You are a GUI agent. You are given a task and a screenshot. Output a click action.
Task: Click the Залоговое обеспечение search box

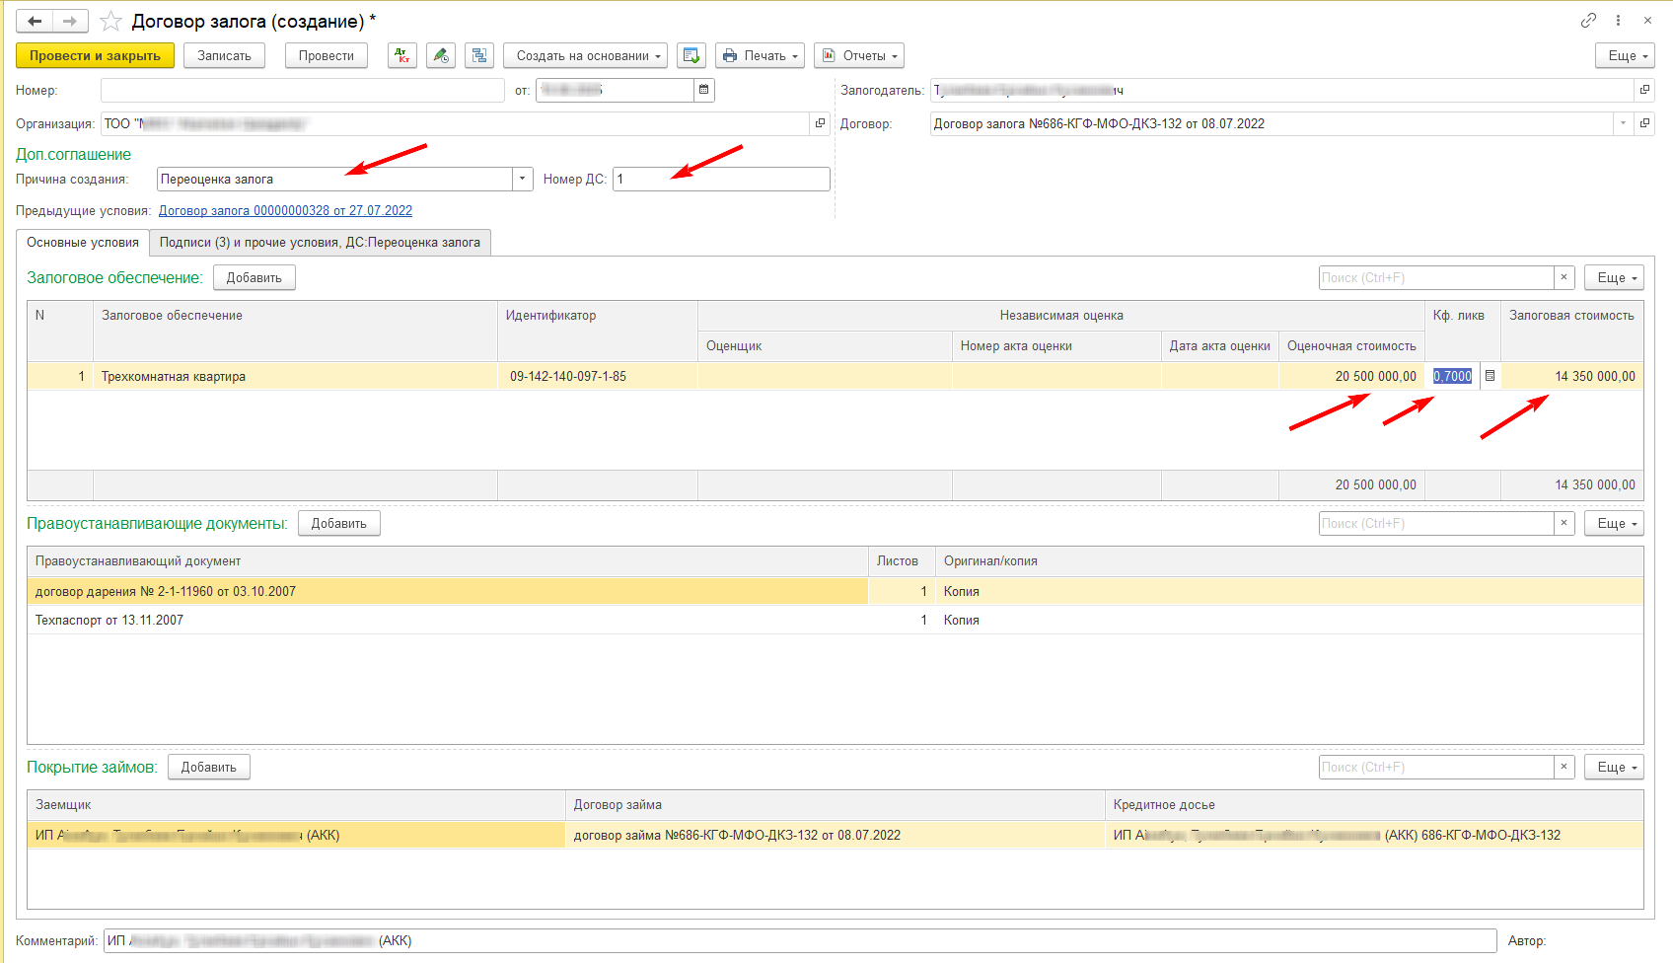(x=1436, y=277)
